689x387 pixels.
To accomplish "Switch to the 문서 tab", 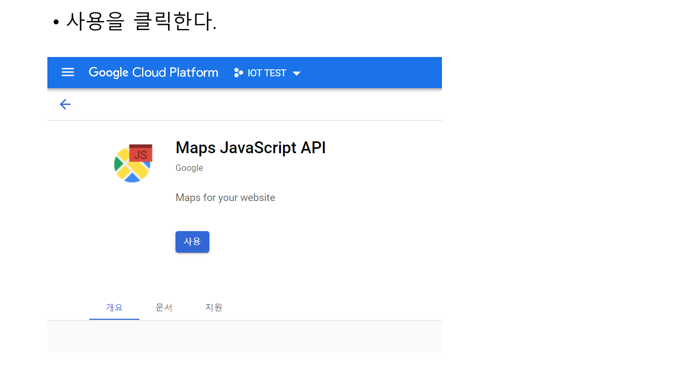I will (x=164, y=307).
